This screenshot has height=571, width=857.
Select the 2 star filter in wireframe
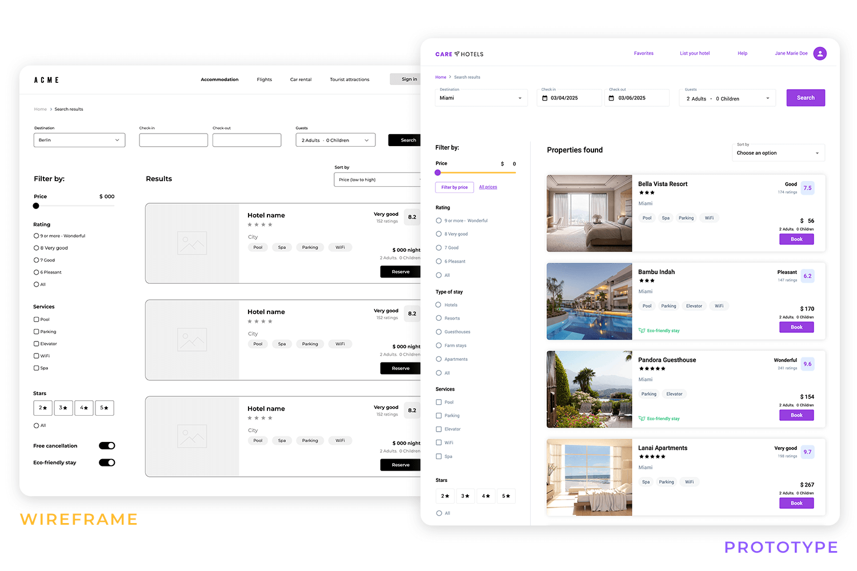(43, 408)
